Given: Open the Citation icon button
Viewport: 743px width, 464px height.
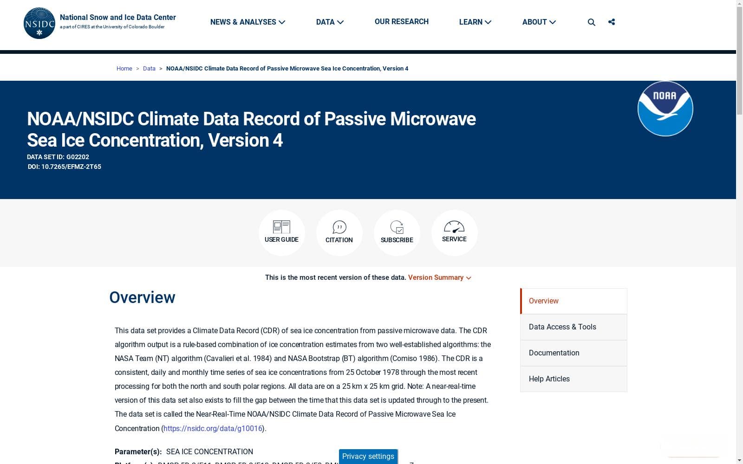Looking at the screenshot, I should [339, 232].
